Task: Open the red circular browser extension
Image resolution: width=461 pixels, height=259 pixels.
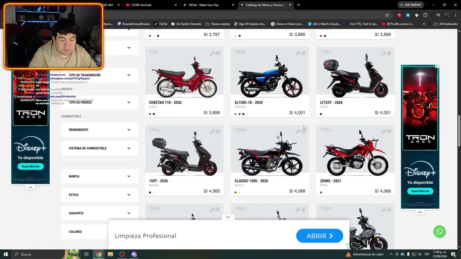Action: point(399,15)
